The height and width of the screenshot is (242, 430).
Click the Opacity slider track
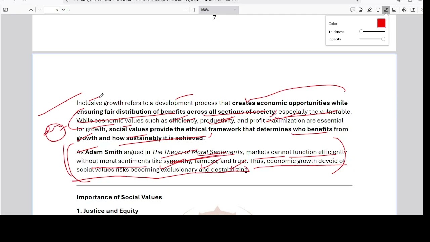pos(373,39)
